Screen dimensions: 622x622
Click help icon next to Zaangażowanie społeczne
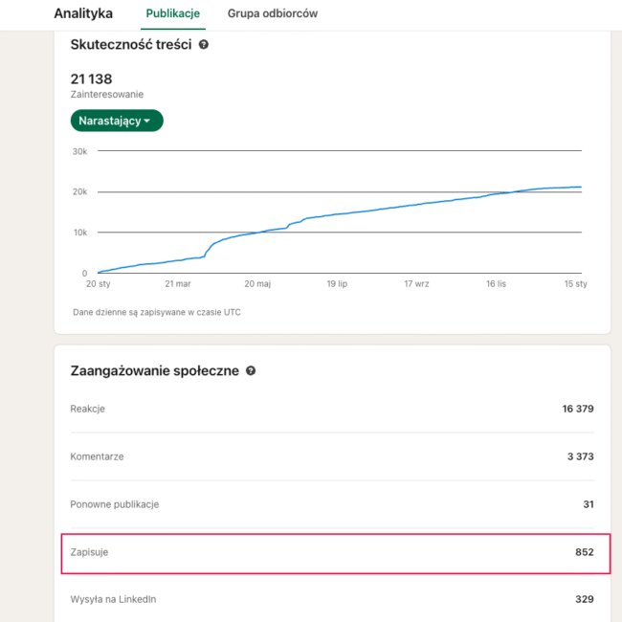(x=251, y=370)
